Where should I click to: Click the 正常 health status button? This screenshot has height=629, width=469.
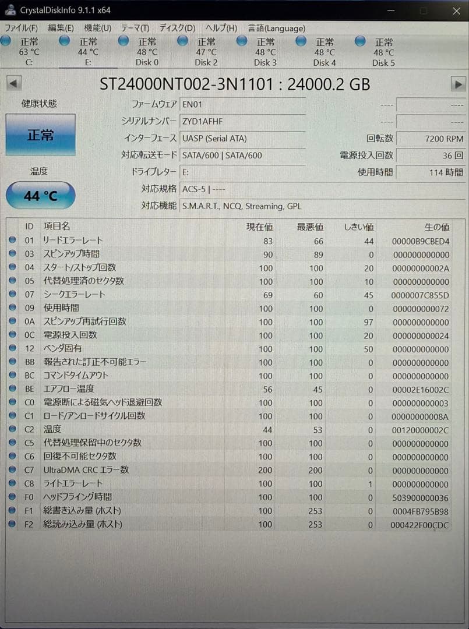pos(40,135)
